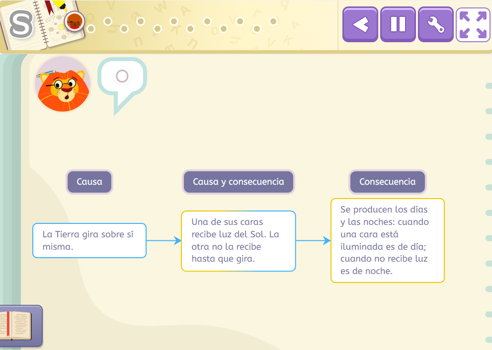Click the lion teacher avatar
Viewport: 492px width, 350px height.
63,84
